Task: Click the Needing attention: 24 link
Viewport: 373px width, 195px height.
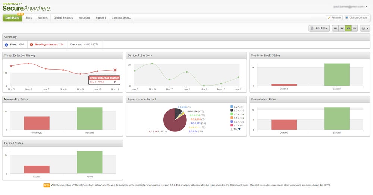Action: pyautogui.click(x=49, y=45)
